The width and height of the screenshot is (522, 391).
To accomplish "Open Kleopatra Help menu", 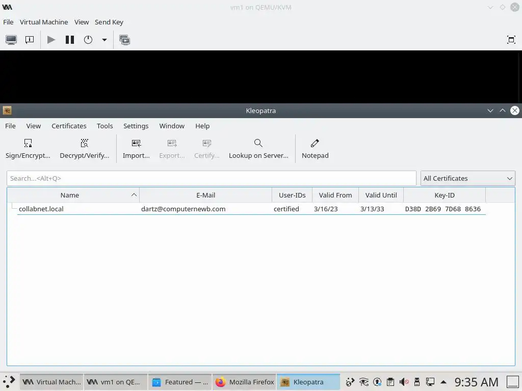I will pos(202,126).
